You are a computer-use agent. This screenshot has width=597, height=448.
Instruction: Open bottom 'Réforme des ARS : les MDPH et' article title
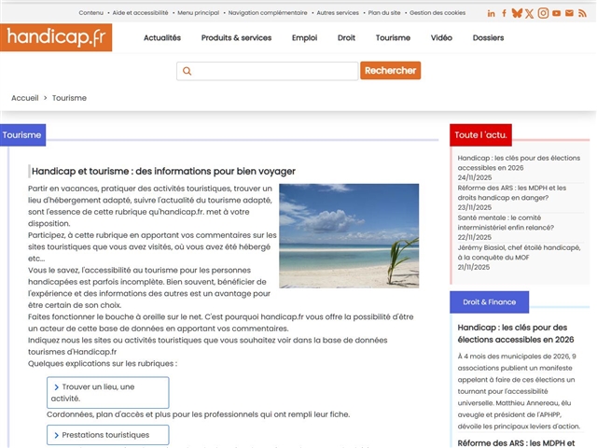516,443
